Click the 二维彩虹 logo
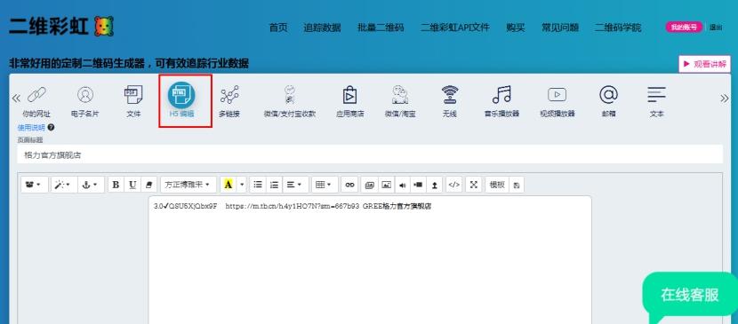Viewport: 738px width, 324px height. pyautogui.click(x=61, y=27)
